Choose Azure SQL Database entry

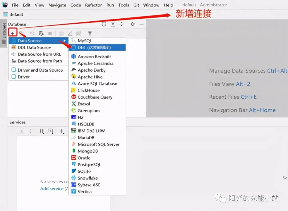pyautogui.click(x=97, y=84)
